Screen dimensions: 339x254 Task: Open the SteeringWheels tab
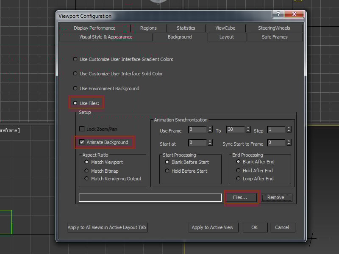(x=274, y=28)
